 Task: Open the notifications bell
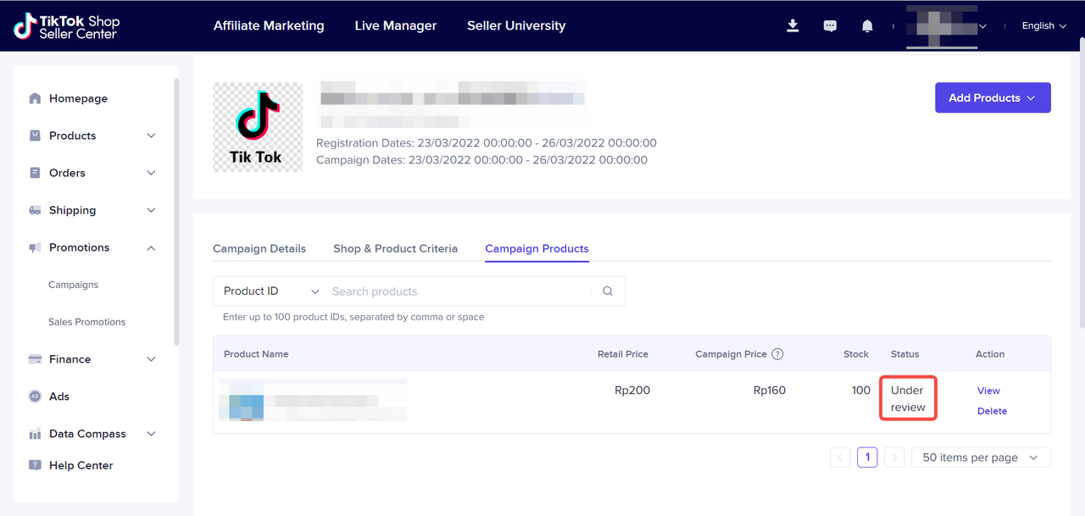pyautogui.click(x=867, y=26)
